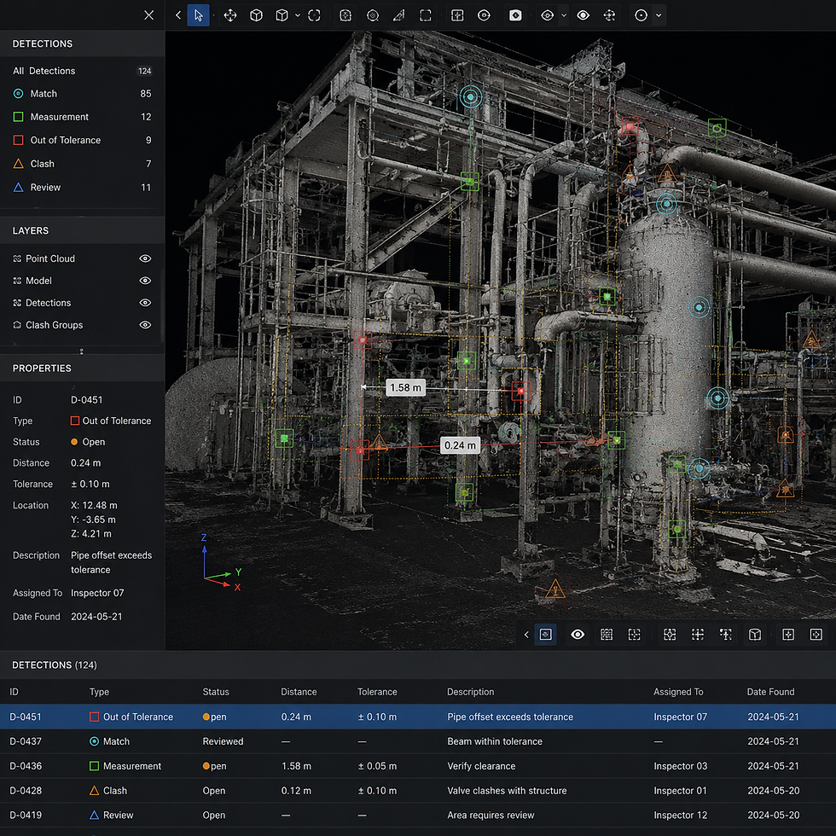Viewport: 836px width, 836px height.
Task: Click the circle target icon in top toolbar
Action: click(x=642, y=15)
